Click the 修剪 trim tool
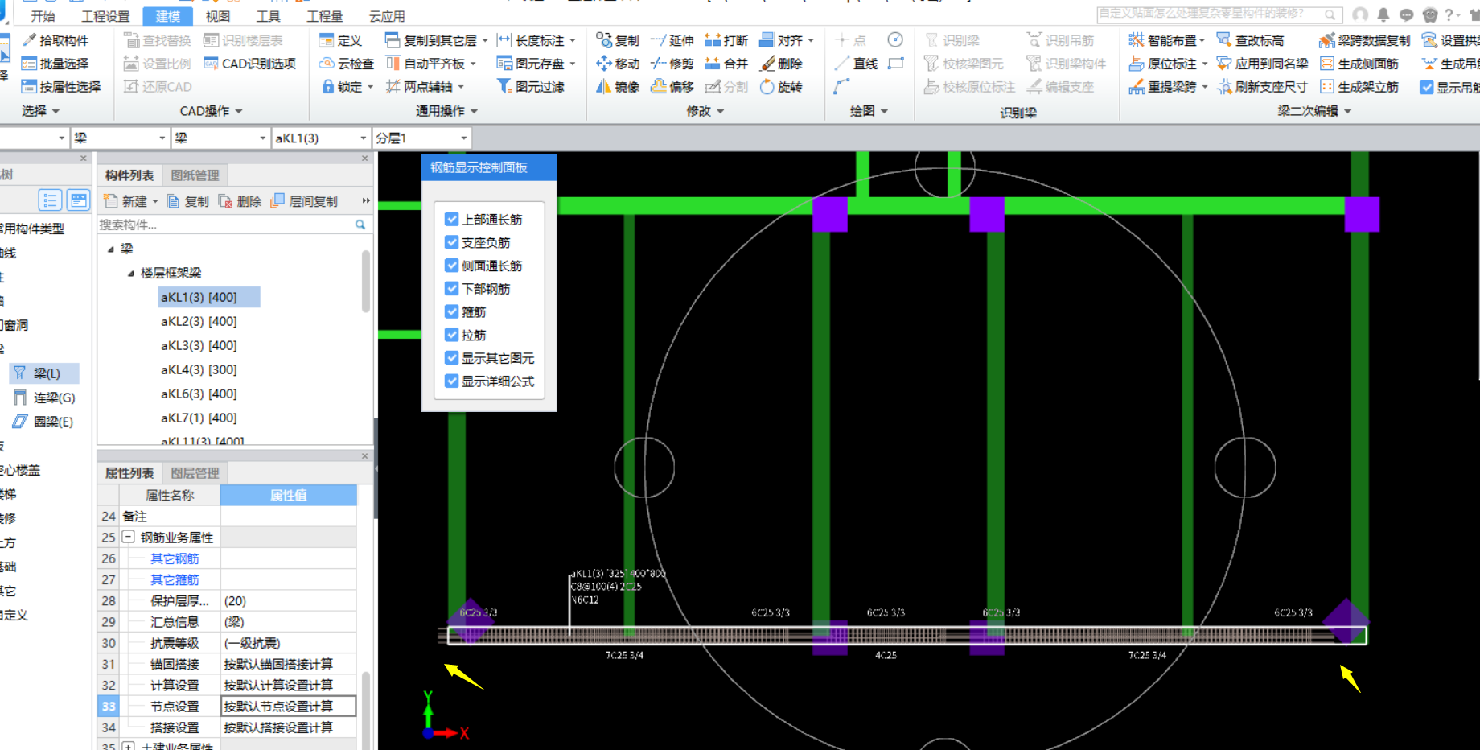This screenshot has width=1480, height=750. pos(672,64)
